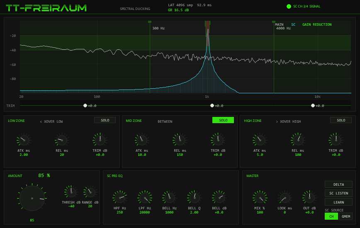Click the Low Zone TRIM dB knob
This screenshot has width=360, height=228.
100,140
